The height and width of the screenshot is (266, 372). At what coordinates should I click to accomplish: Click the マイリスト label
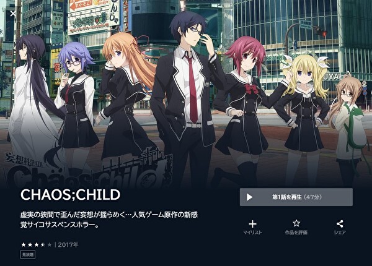click(x=253, y=233)
